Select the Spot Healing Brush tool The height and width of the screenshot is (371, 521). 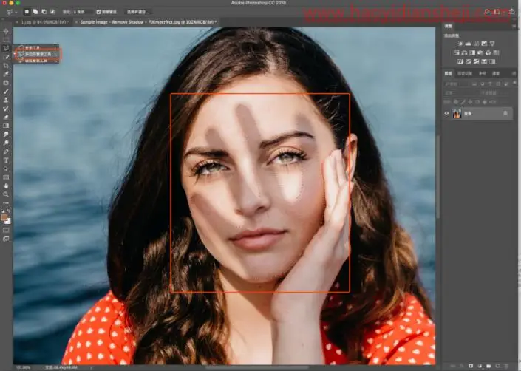6,83
